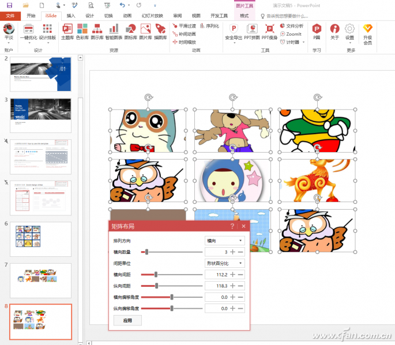This screenshot has height=345, width=395.
Task: Switch to the 开发工具 developer tab
Action: tap(219, 16)
